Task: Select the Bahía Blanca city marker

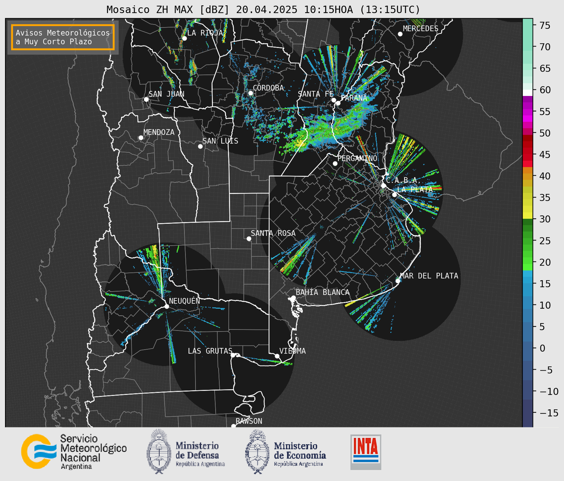Action: coord(293,298)
